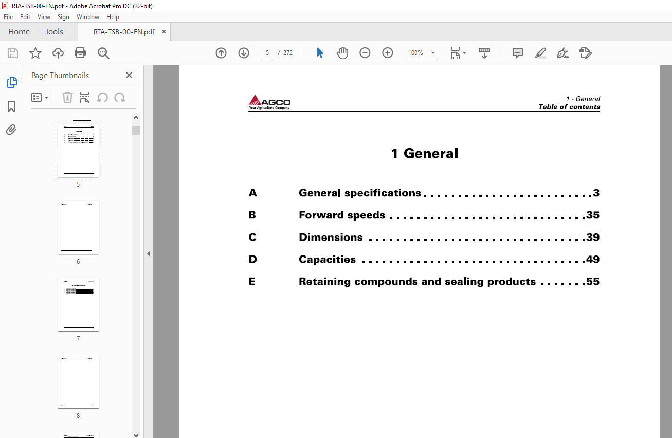
Task: Activate the Hand pan tool
Action: point(342,53)
